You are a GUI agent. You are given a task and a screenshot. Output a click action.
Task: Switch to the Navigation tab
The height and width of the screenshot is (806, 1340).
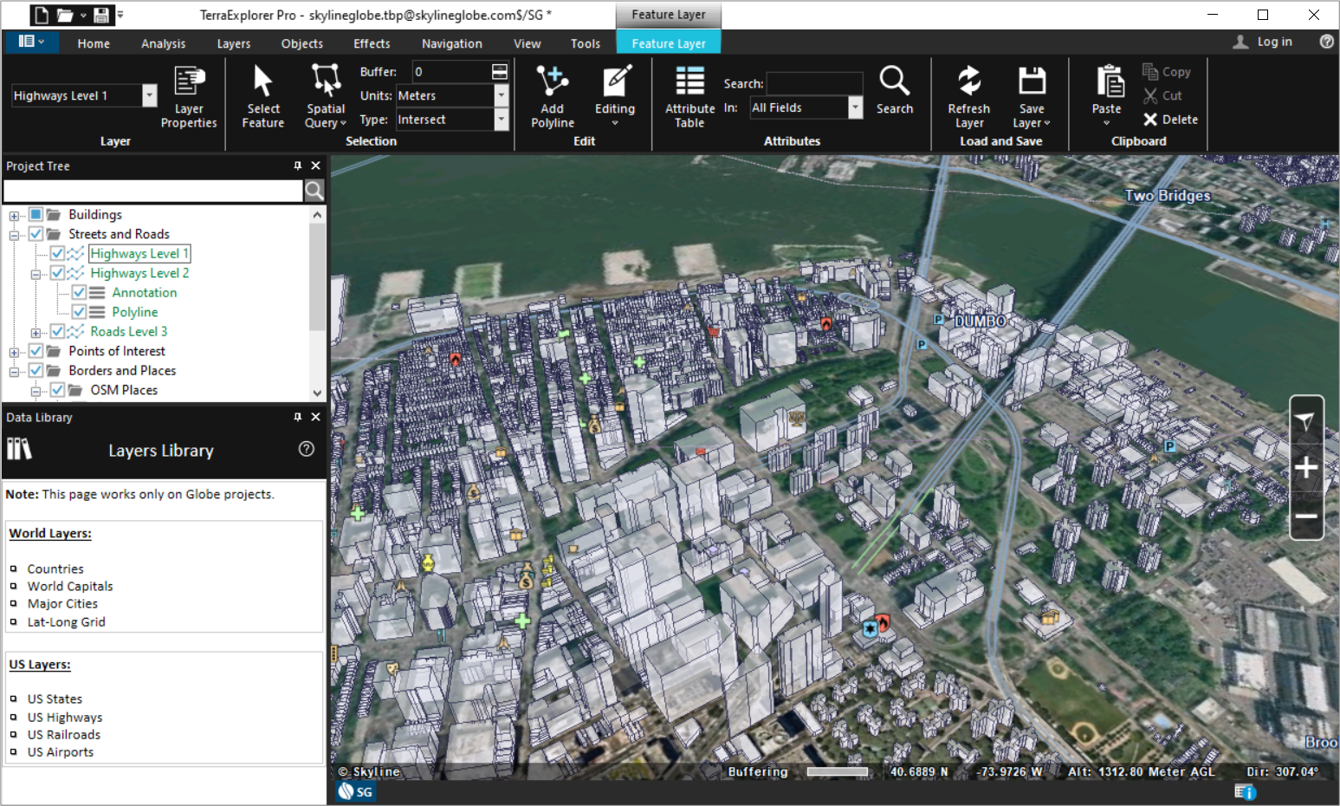[x=451, y=43]
